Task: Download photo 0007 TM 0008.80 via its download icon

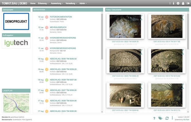Action: tap(141, 88)
